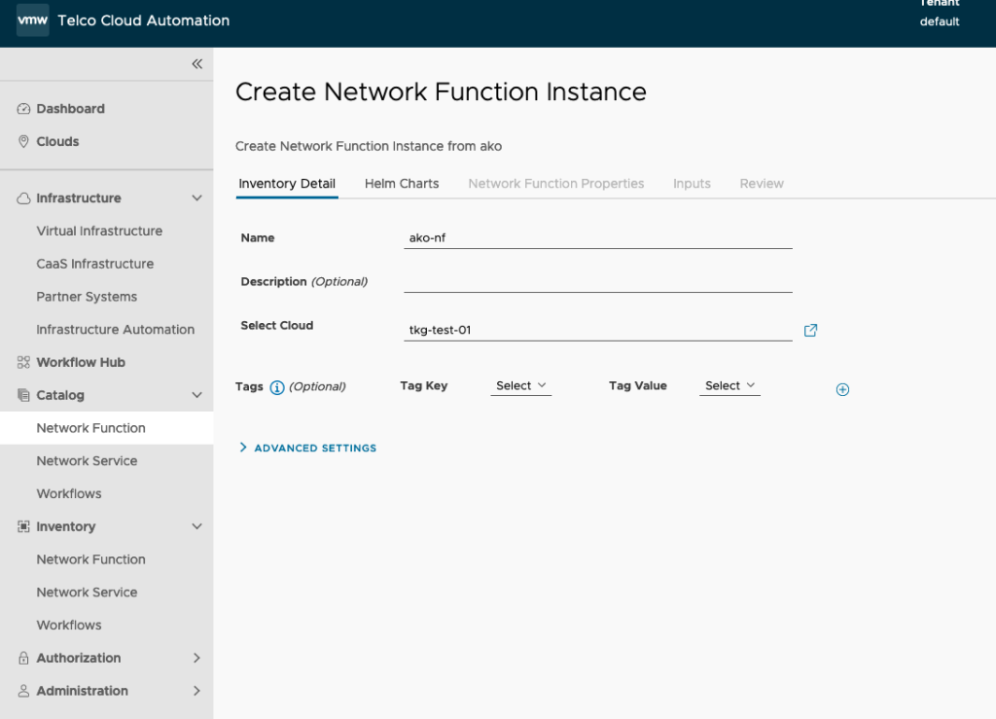Open cloud details via external link icon
Screen dimensions: 996x719
810,330
